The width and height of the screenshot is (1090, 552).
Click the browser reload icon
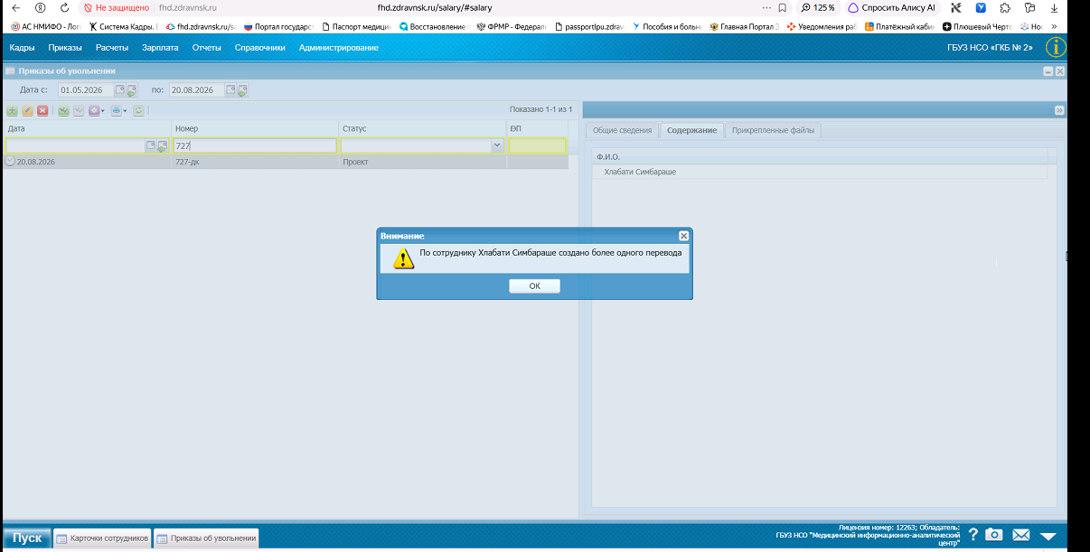click(64, 7)
